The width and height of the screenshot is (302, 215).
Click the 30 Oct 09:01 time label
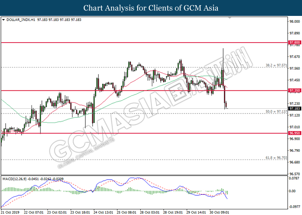219,212
